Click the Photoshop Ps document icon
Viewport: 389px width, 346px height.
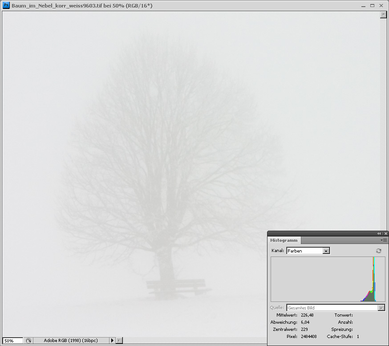coord(6,5)
